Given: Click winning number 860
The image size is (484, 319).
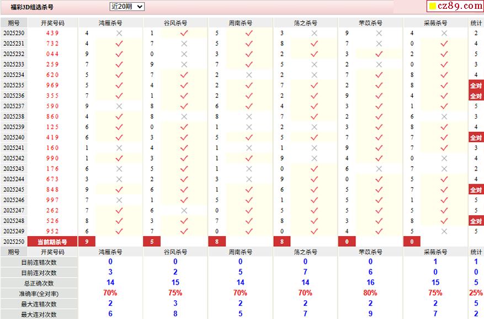Looking at the screenshot, I should (x=52, y=116).
